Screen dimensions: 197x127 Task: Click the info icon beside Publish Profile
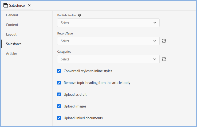80,15
